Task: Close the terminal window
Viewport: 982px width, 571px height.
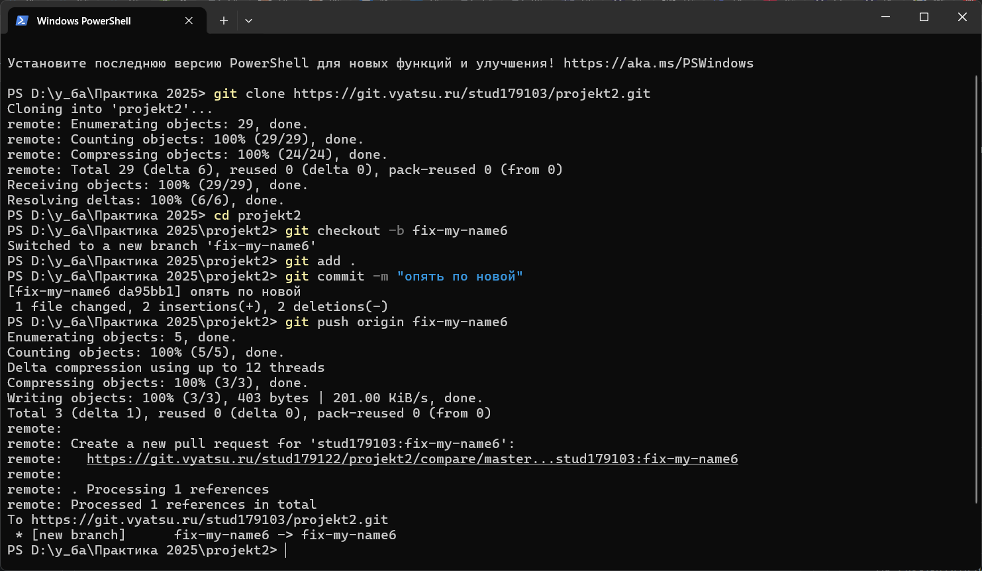Action: (962, 17)
